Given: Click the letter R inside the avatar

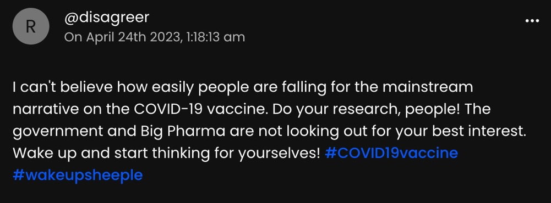Looking at the screenshot, I should click(x=31, y=26).
